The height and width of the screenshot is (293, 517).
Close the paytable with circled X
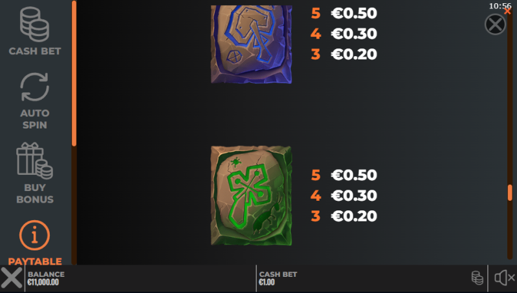pyautogui.click(x=495, y=25)
